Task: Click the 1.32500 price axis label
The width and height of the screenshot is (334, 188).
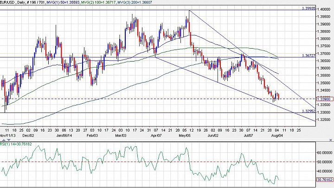Action: (x=324, y=119)
